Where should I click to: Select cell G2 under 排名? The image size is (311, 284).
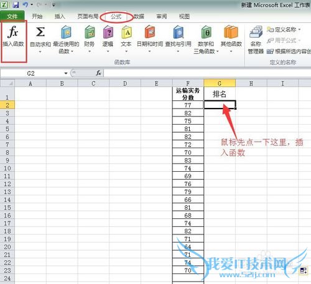tap(220, 105)
